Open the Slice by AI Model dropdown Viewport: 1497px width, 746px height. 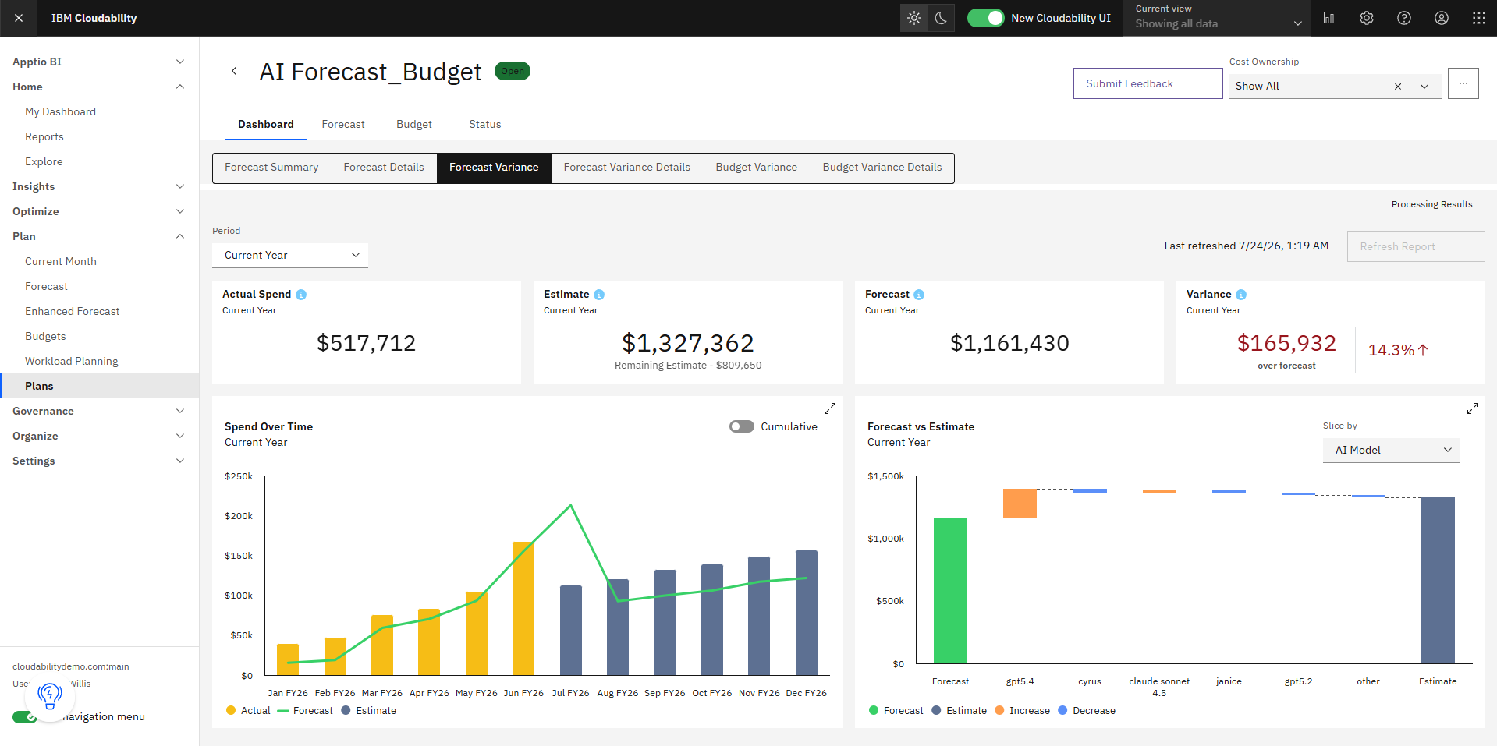coord(1392,450)
